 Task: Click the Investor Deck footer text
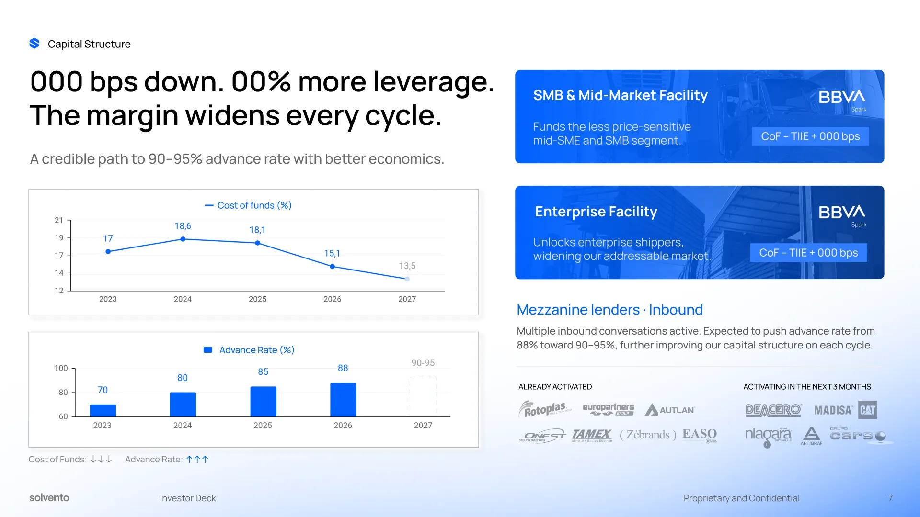(x=188, y=498)
